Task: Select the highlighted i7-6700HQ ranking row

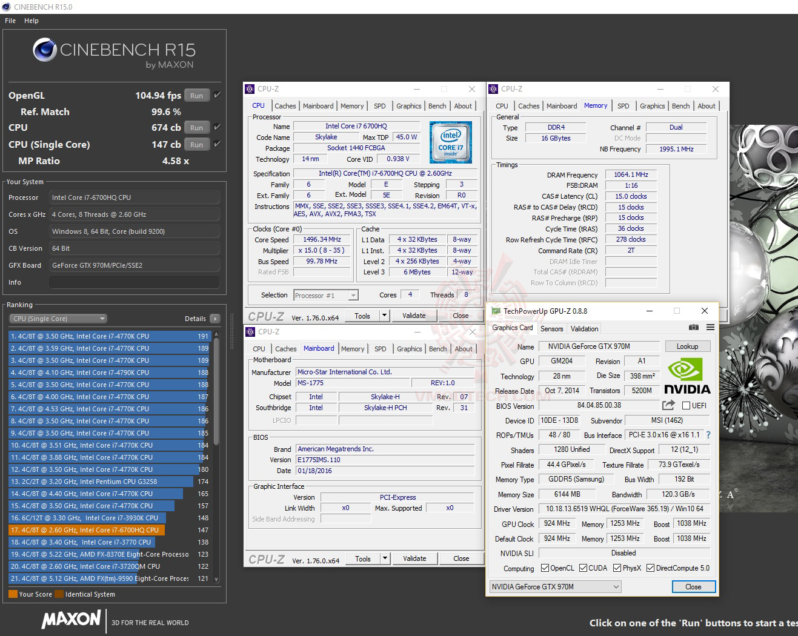Action: (109, 530)
